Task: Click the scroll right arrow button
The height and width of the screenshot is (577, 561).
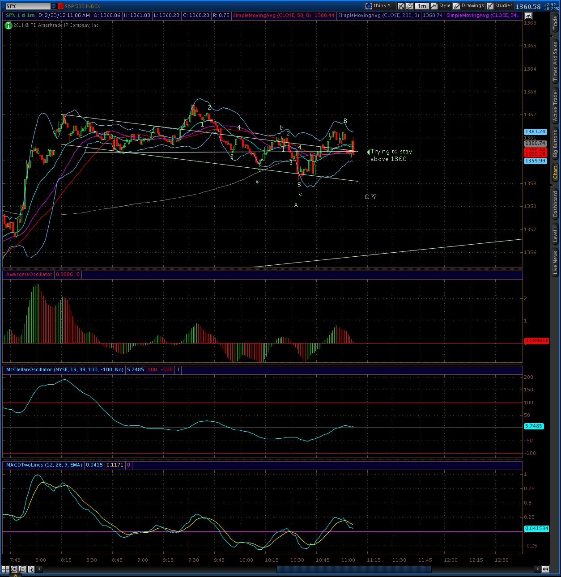Action: point(537,569)
